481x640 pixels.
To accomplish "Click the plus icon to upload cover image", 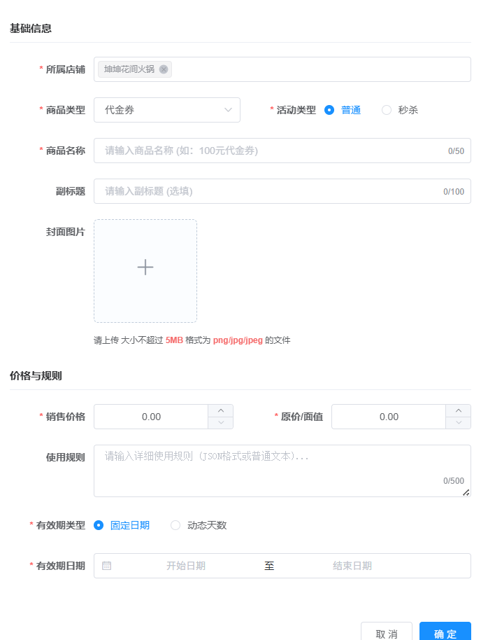I will click(x=145, y=267).
